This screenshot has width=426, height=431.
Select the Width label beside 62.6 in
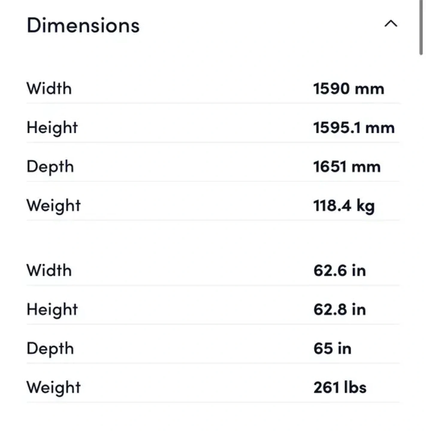point(49,271)
